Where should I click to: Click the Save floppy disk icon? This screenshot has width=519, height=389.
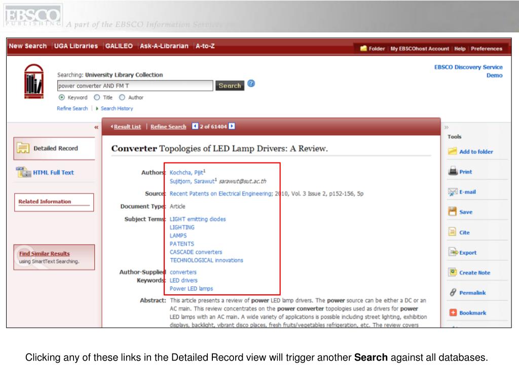coord(453,212)
